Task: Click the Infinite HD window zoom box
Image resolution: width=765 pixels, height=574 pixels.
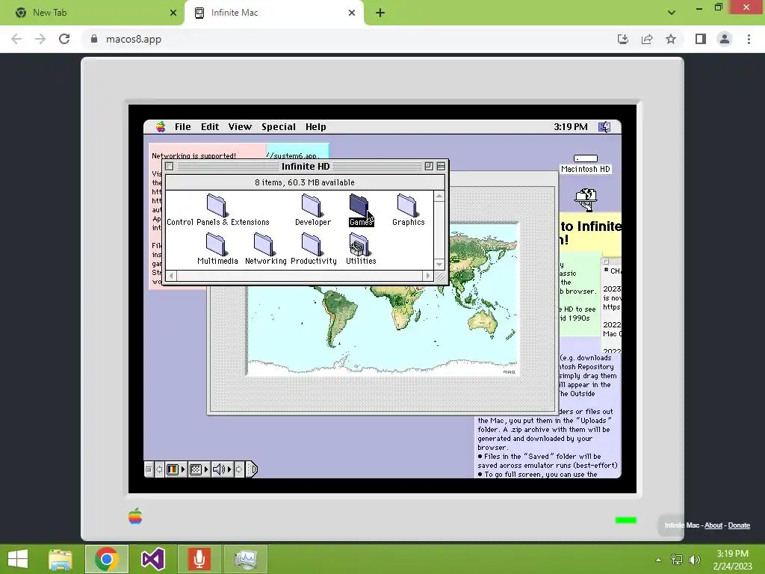Action: pos(429,167)
